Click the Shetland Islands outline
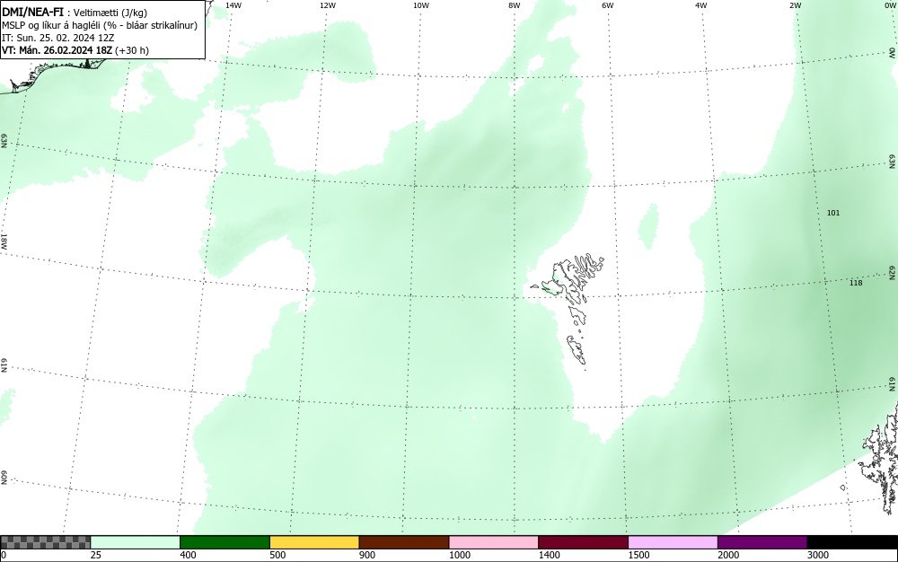The image size is (898, 562). 881,458
